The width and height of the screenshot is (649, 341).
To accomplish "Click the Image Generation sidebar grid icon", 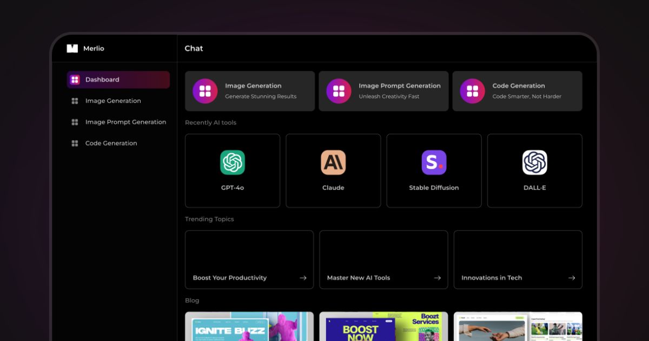I will pos(75,101).
